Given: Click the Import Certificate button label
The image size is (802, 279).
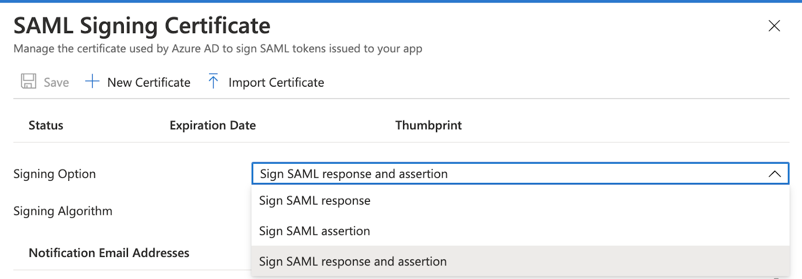Looking at the screenshot, I should [x=276, y=83].
